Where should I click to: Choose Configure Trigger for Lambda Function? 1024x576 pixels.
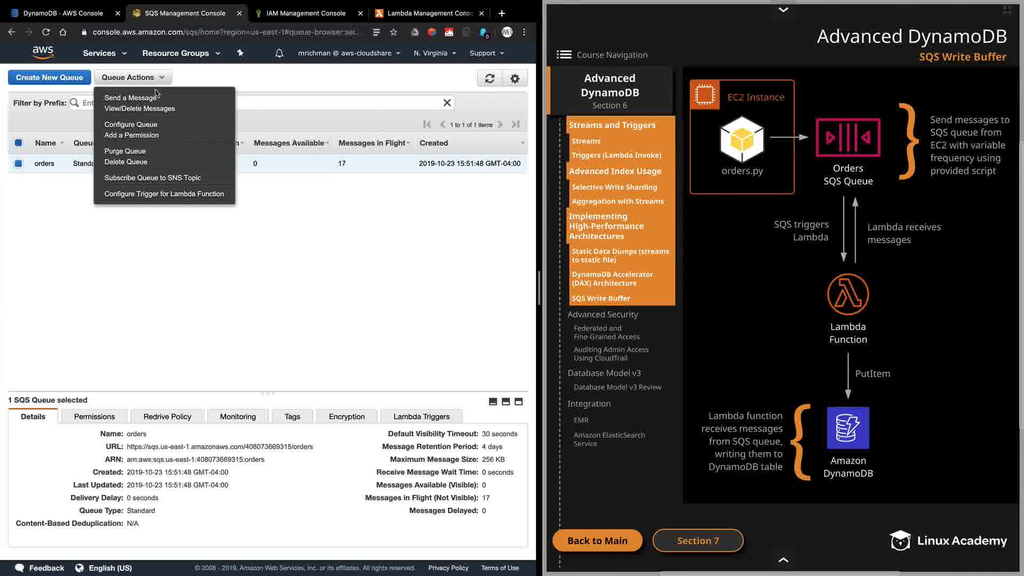point(164,194)
